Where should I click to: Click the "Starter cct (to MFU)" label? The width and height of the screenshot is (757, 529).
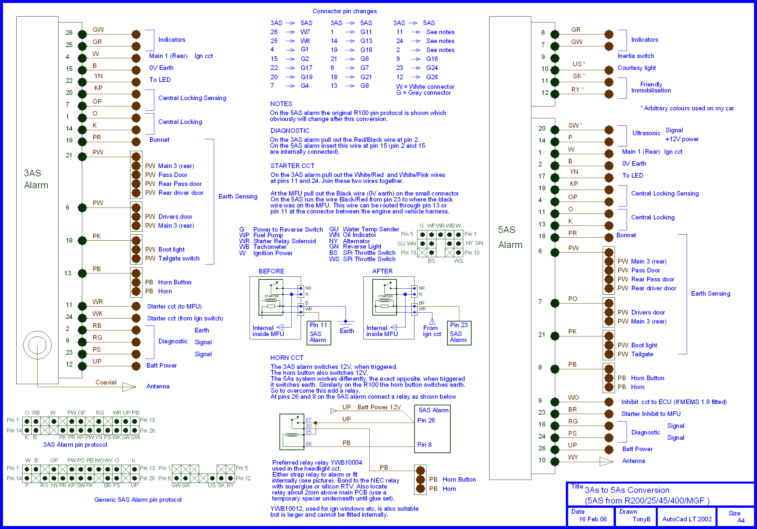[174, 307]
